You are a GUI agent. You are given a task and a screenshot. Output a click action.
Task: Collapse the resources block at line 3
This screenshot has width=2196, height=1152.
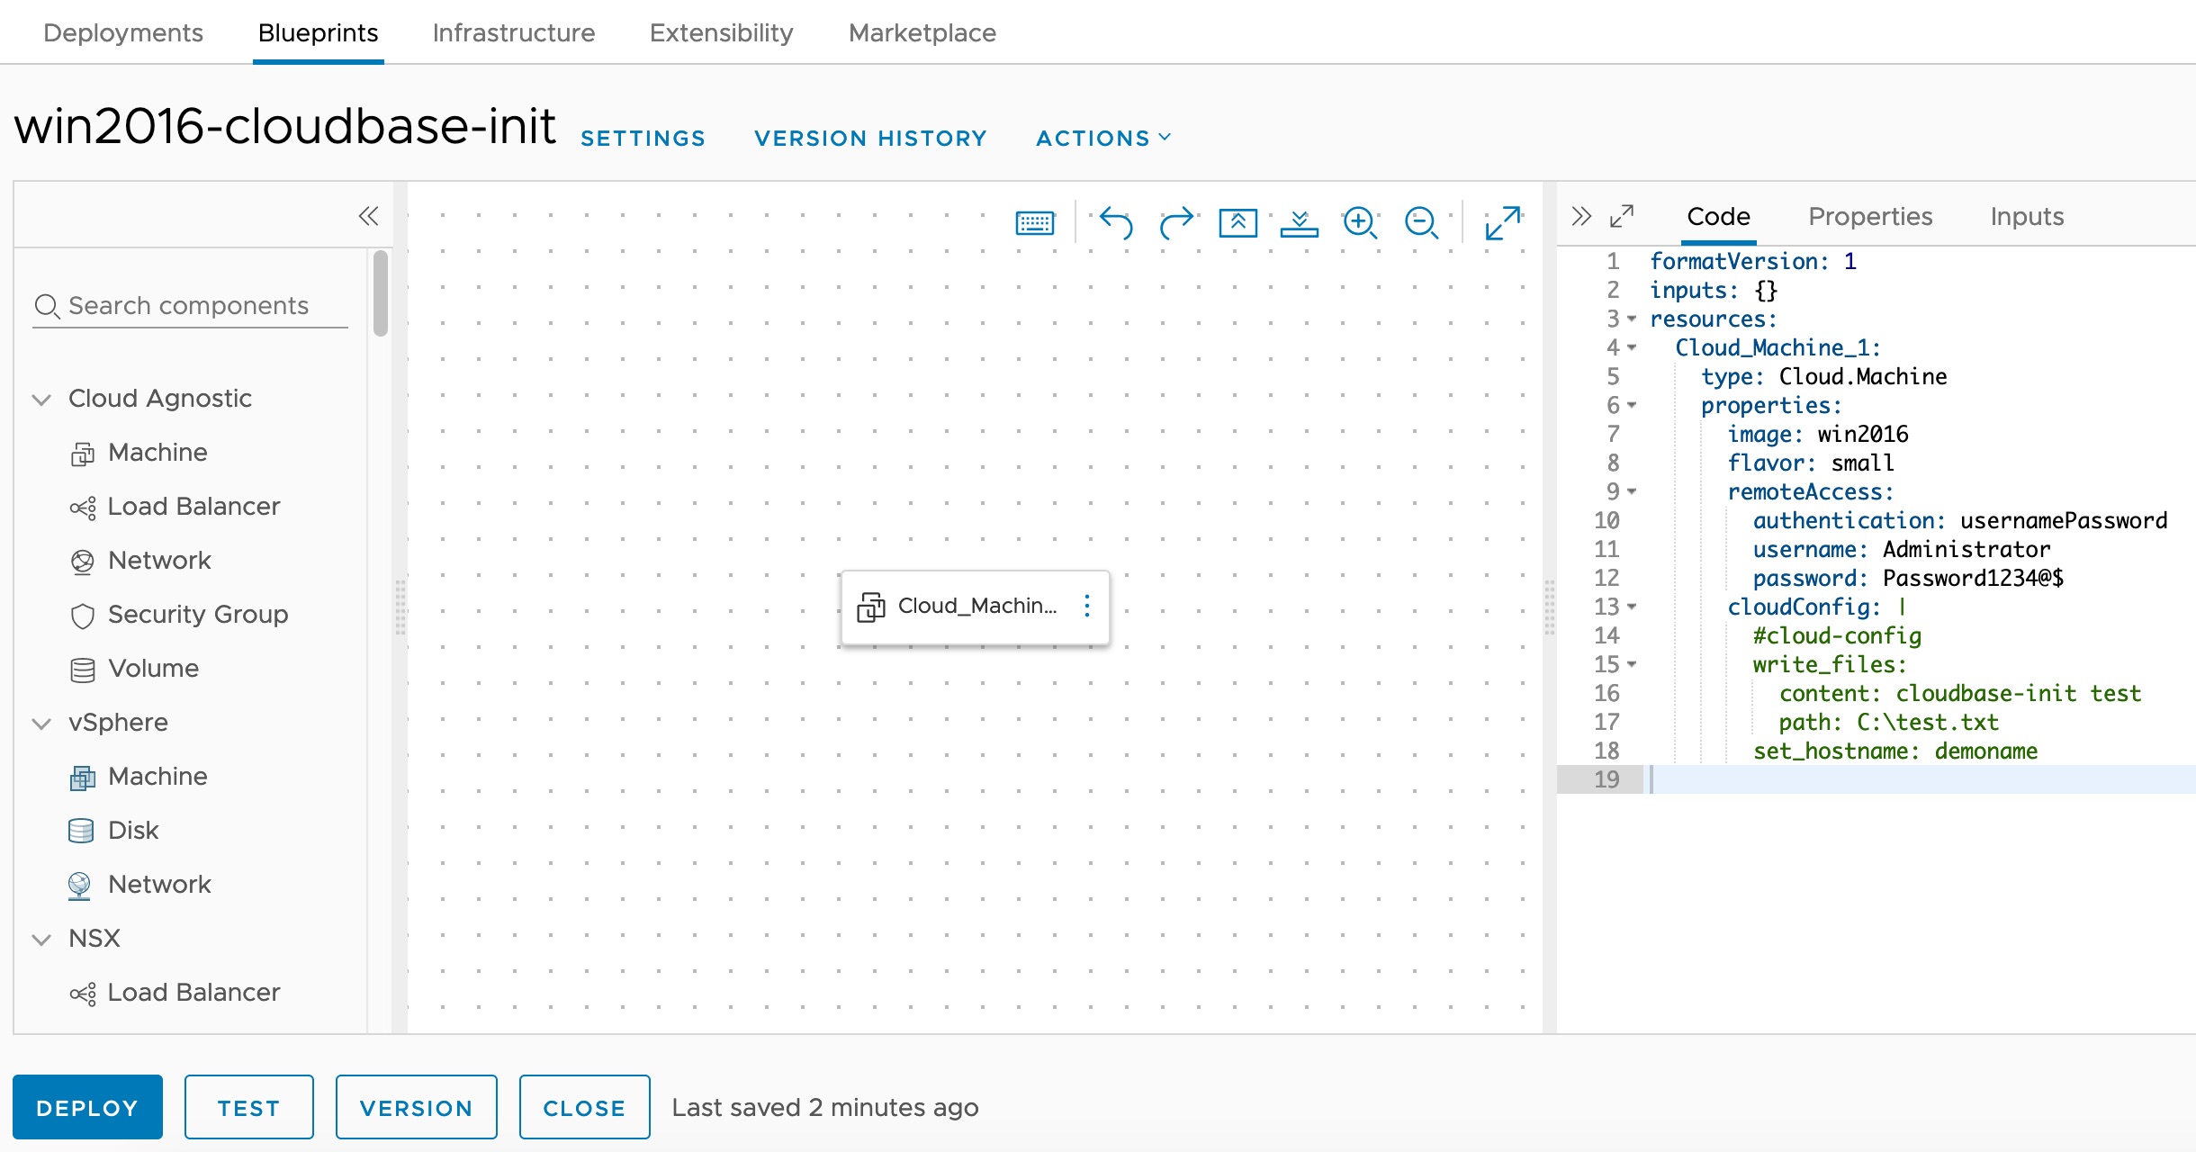(x=1633, y=320)
